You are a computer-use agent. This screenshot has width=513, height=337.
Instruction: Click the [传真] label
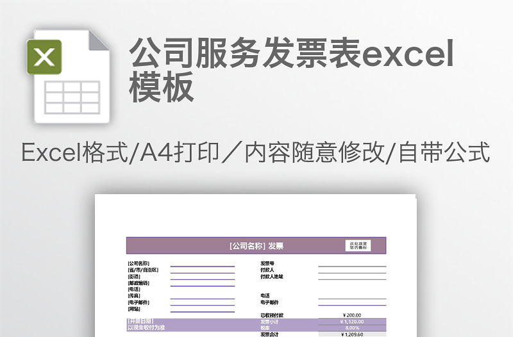[x=134, y=296]
